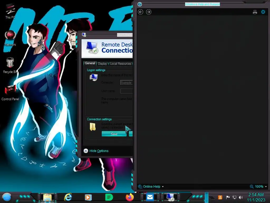This screenshot has width=270, height=203.
Task: Click the User name input field
Action: pos(126,91)
